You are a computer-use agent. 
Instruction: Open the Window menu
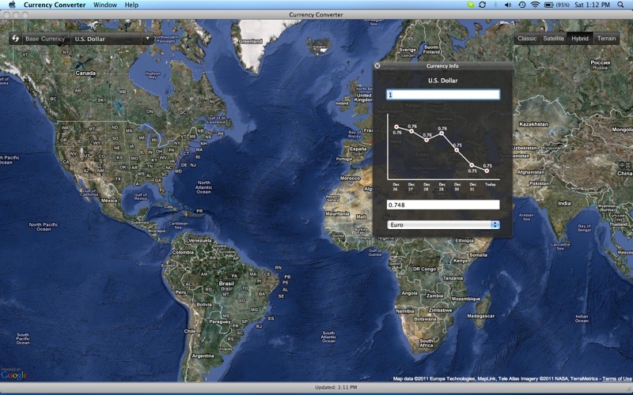click(x=105, y=5)
